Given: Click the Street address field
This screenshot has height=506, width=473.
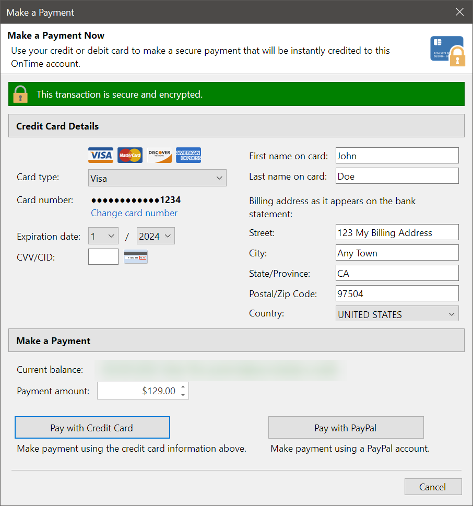Looking at the screenshot, I should tap(397, 232).
